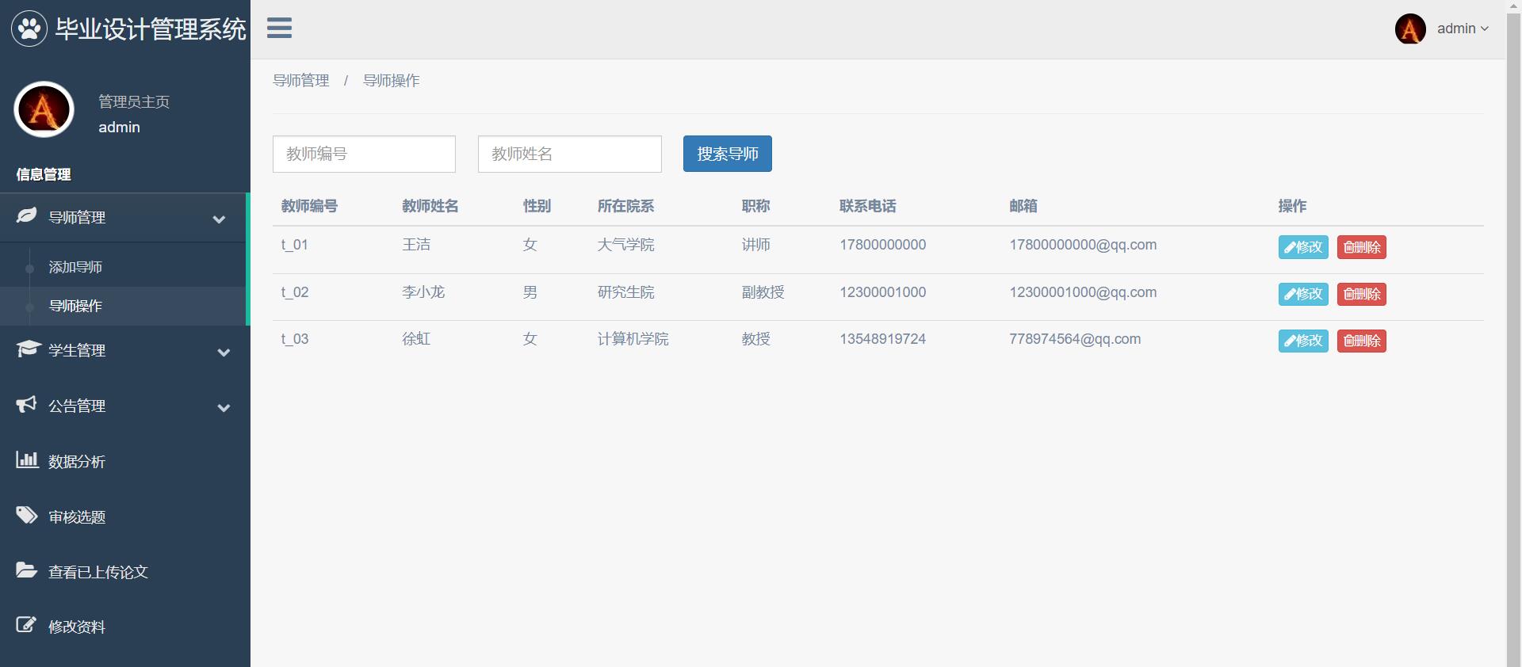This screenshot has width=1522, height=667.
Task: Click title 副教授
Action: pos(763,292)
